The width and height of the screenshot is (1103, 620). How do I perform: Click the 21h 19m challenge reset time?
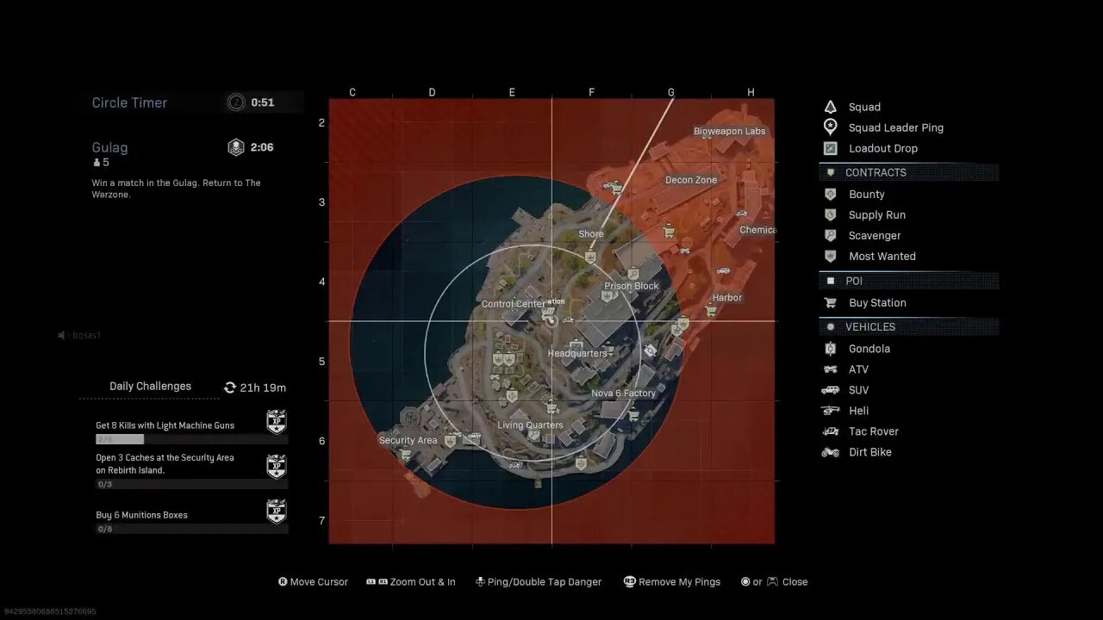coord(263,387)
